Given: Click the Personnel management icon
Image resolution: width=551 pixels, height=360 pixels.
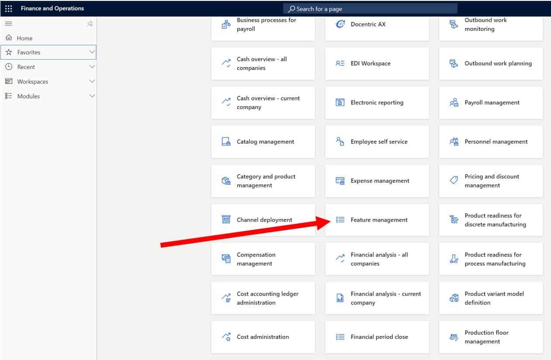Looking at the screenshot, I should (x=454, y=142).
